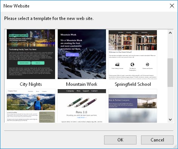Pick the Pens 3.0 template thumbnail
This screenshot has width=178, height=149.
coord(82,106)
